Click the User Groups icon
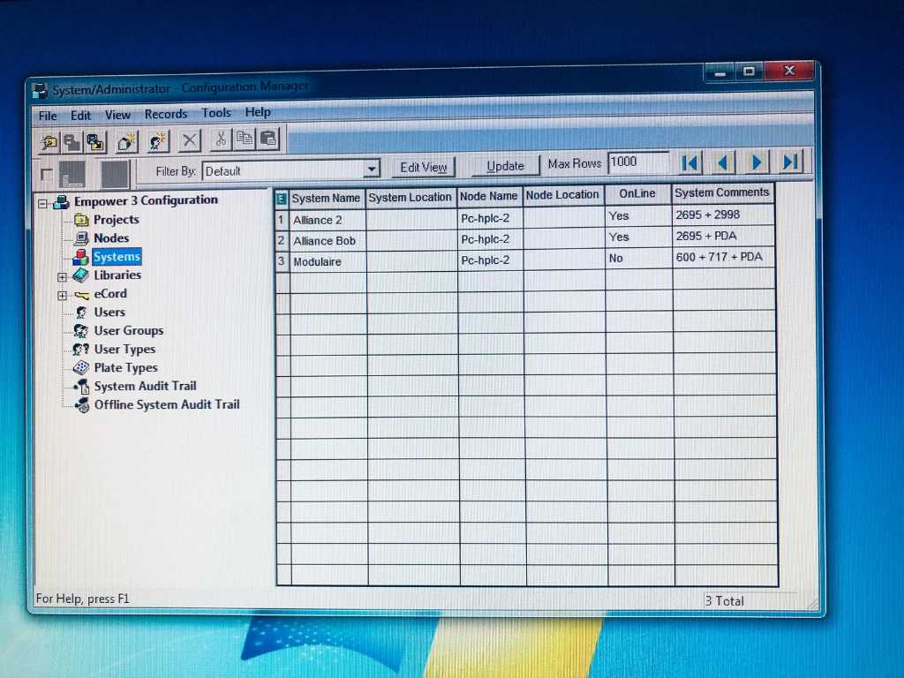904x678 pixels. tap(80, 331)
